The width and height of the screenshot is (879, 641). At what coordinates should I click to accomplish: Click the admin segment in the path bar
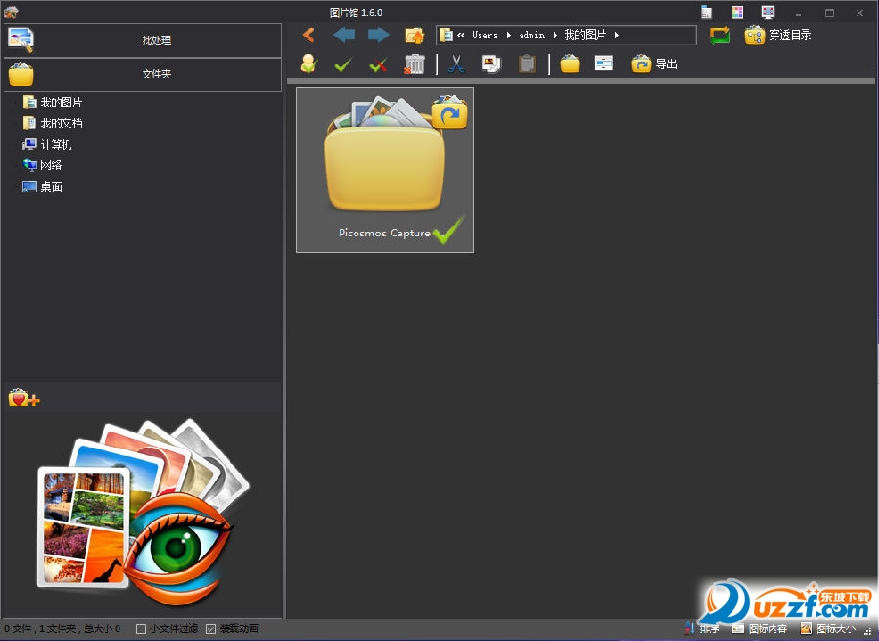pyautogui.click(x=531, y=35)
